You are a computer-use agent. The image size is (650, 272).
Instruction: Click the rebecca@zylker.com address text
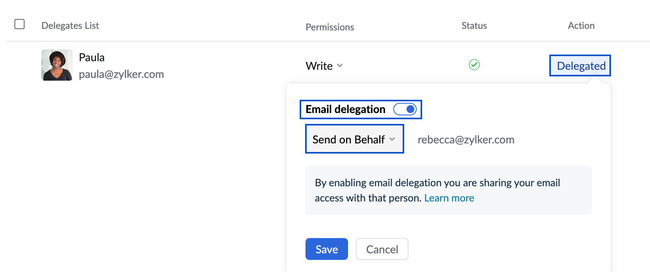[466, 140]
